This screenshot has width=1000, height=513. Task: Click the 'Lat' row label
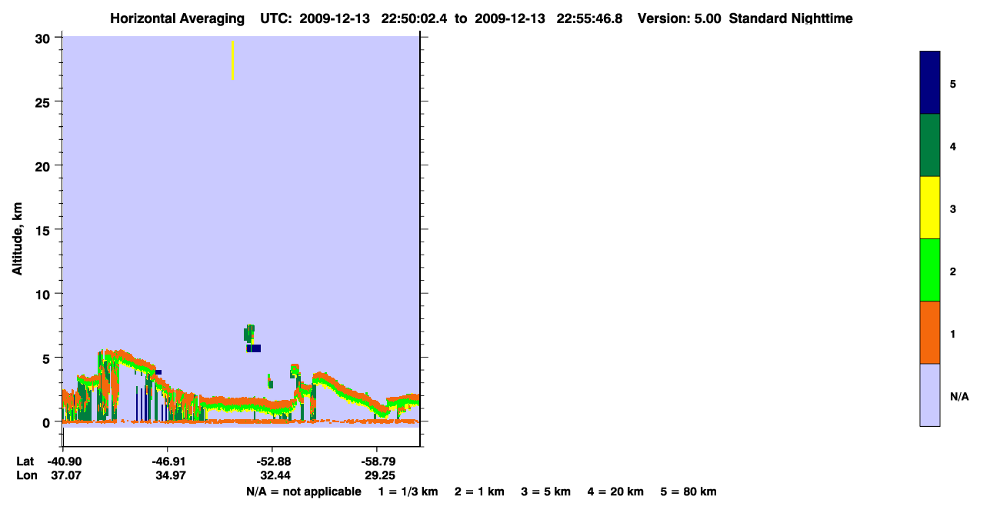[25, 461]
